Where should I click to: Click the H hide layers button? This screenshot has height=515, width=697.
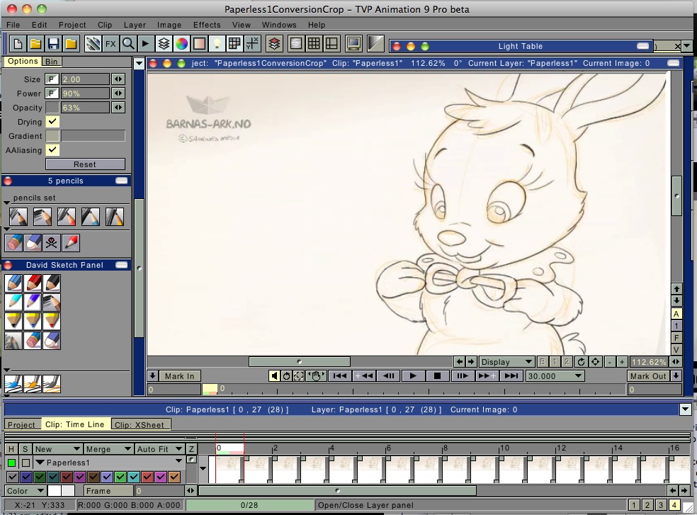[x=11, y=449]
